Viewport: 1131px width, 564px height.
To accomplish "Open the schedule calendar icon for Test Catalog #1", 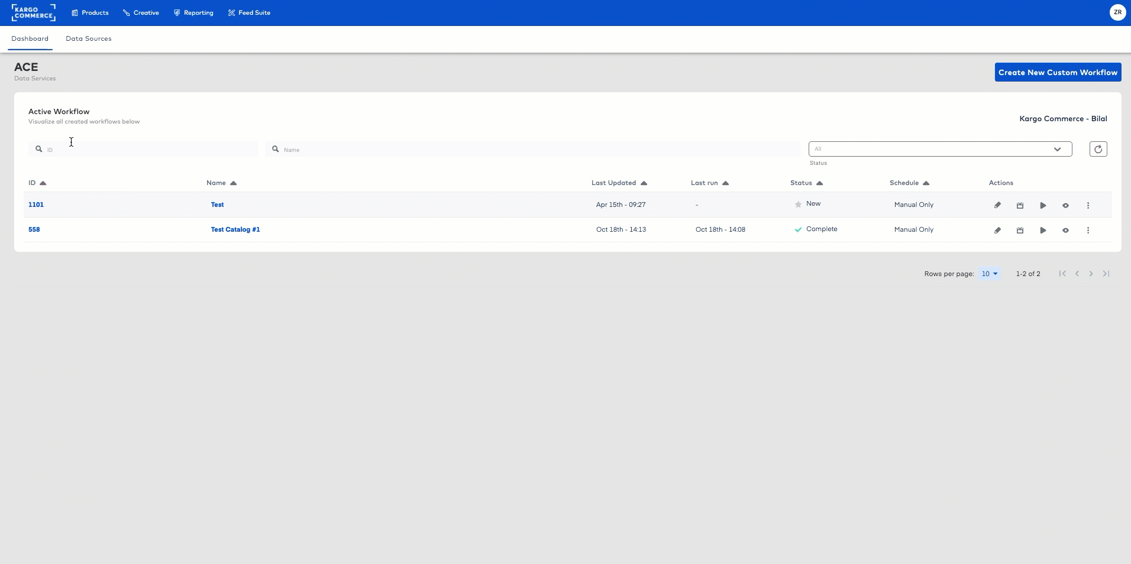I will click(x=1020, y=230).
